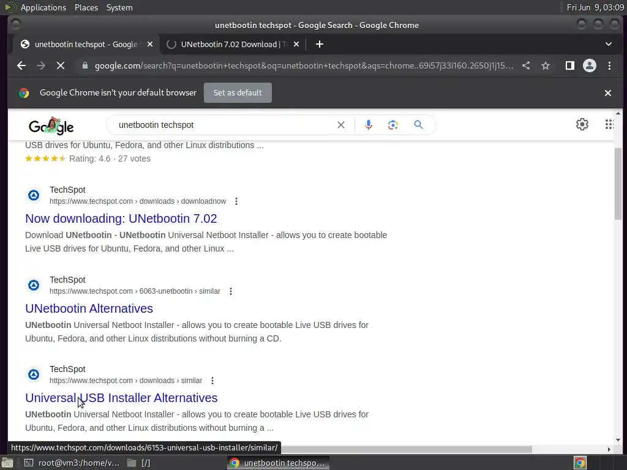Open options for 'Universal USB Installer Alternatives' result

(x=212, y=381)
